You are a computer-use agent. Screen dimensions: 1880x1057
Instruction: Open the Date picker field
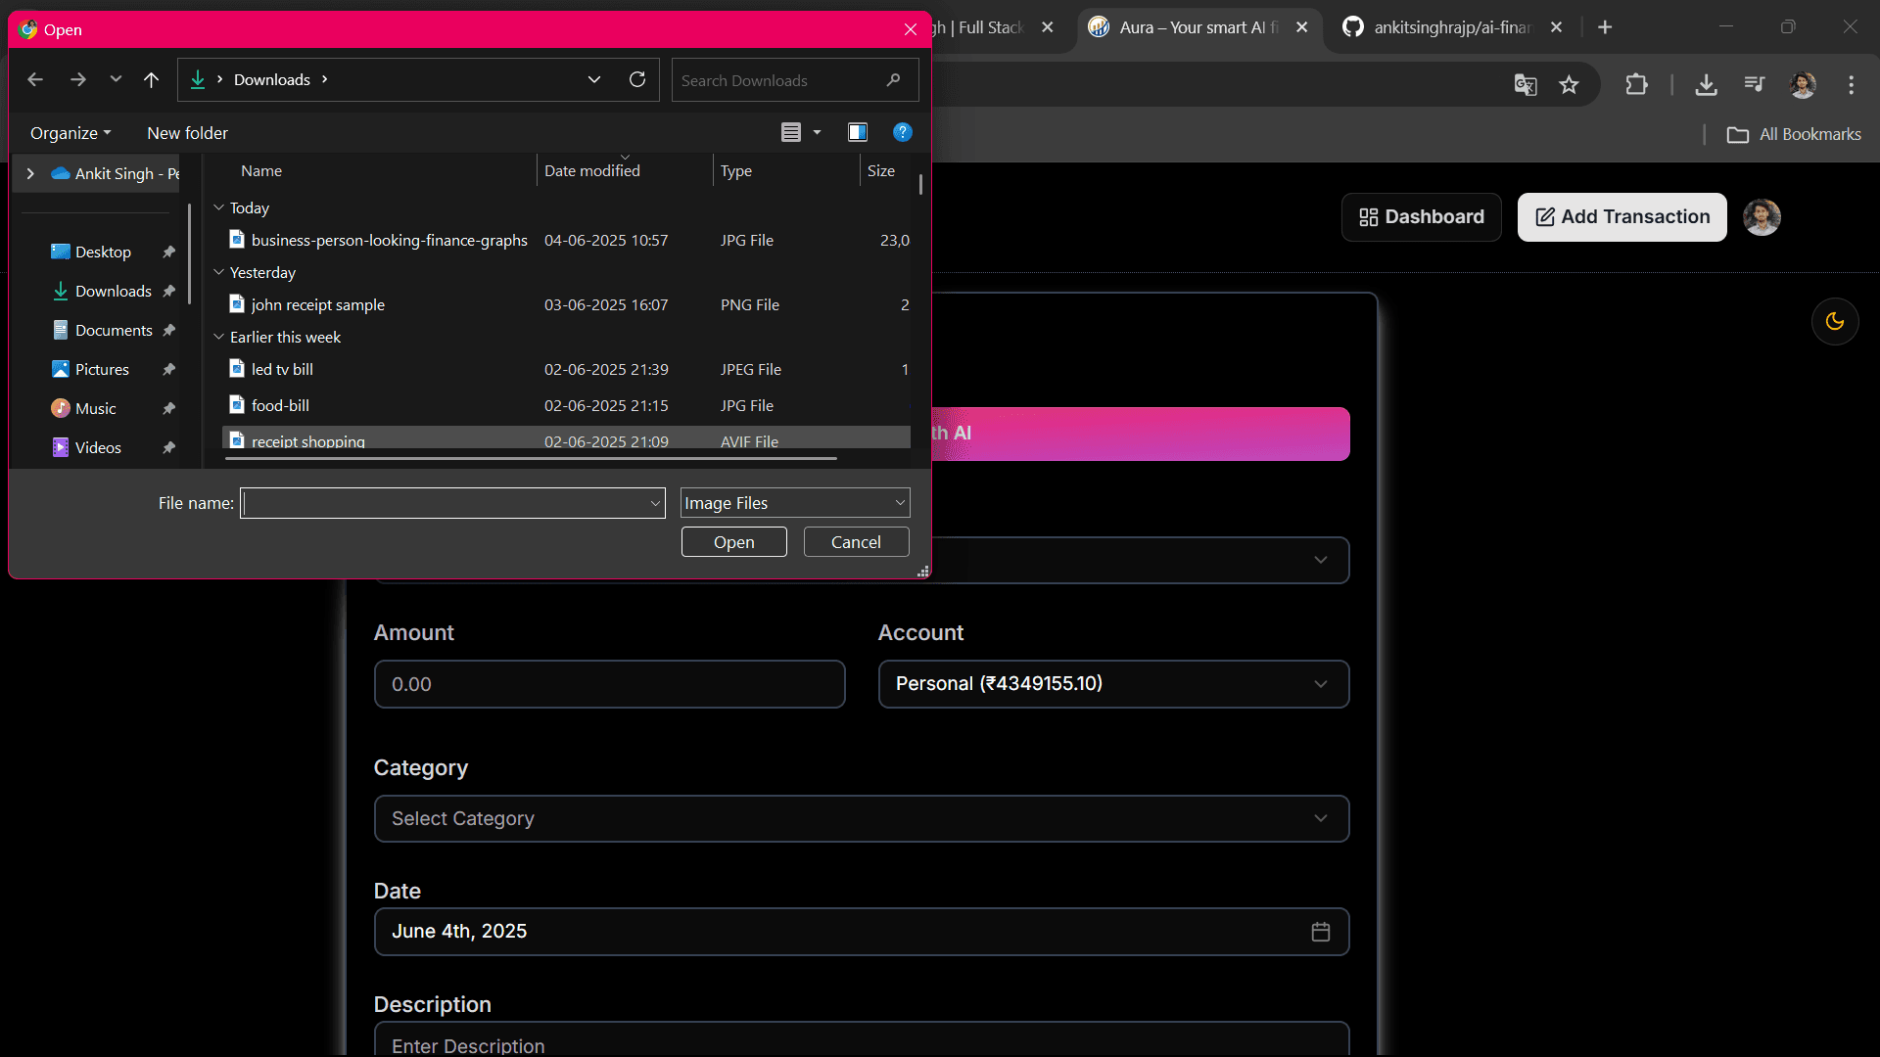(861, 932)
